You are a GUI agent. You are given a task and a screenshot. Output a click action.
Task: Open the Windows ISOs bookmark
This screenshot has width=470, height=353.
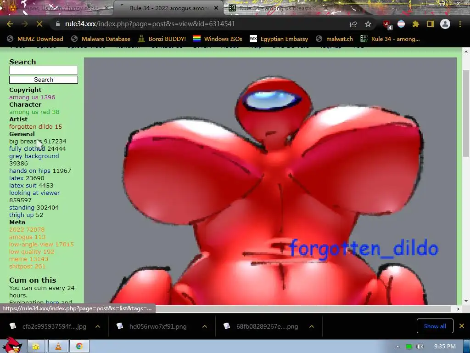pos(218,39)
